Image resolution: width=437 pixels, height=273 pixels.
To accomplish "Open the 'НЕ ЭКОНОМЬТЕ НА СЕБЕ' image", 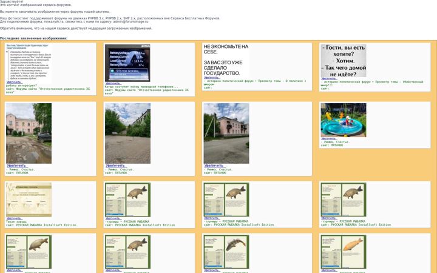I will pyautogui.click(x=226, y=59).
